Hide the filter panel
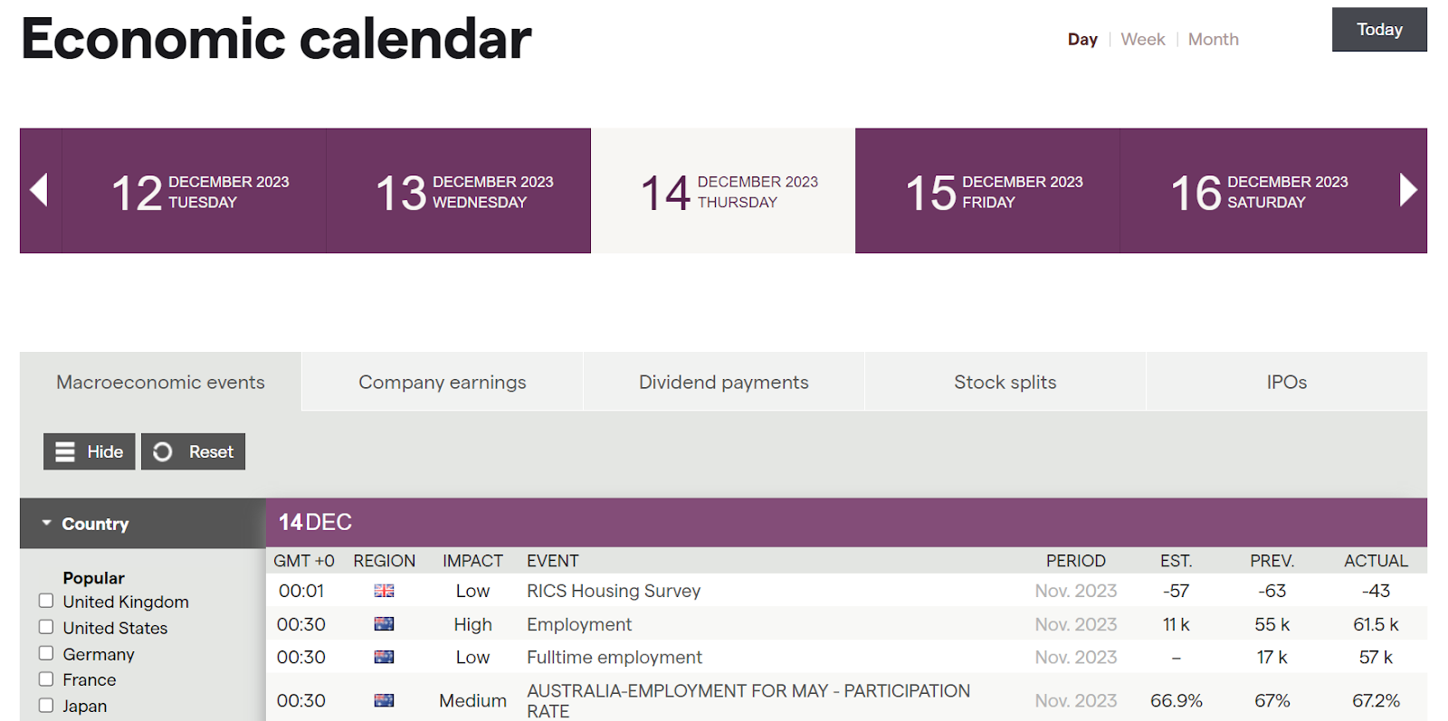 [x=90, y=451]
